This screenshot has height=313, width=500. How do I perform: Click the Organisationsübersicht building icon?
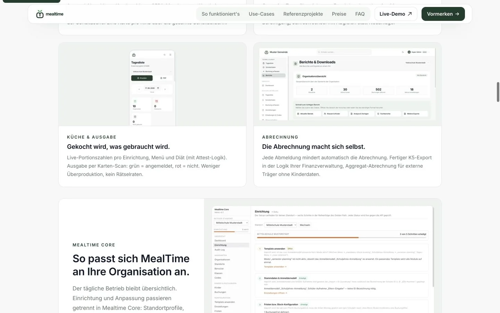(x=298, y=76)
